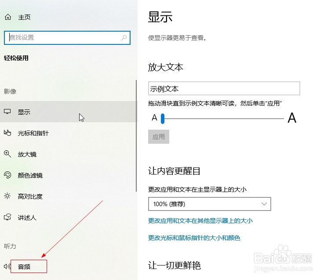The height and width of the screenshot is (280, 331).
Task: Click the pointer hand icon for 光标和指针
Action: 7,133
